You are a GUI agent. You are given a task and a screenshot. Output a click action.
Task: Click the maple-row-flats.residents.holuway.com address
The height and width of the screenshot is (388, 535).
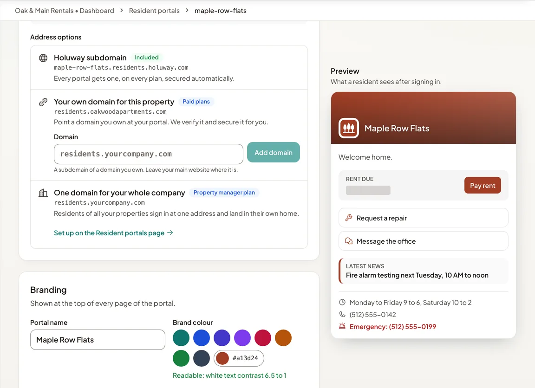click(x=121, y=67)
